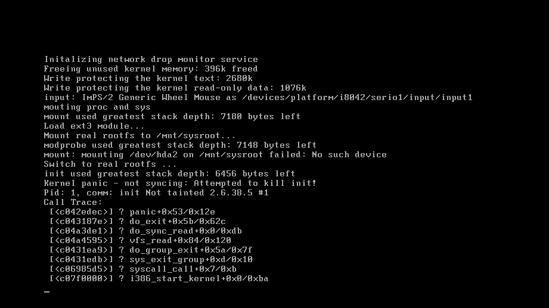Click the syscall_call+0x7/0xb trace entry
This screenshot has width=549, height=308.
tap(143, 269)
